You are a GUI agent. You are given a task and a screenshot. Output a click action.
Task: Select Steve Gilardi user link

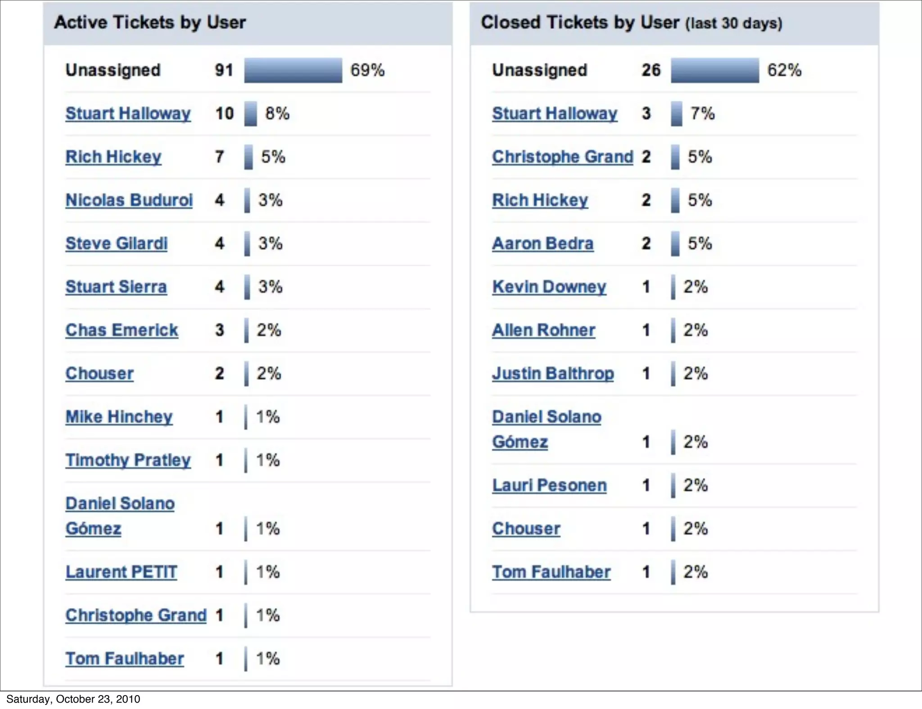coord(116,243)
